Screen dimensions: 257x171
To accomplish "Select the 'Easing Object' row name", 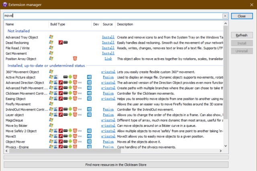I will click(16, 99).
